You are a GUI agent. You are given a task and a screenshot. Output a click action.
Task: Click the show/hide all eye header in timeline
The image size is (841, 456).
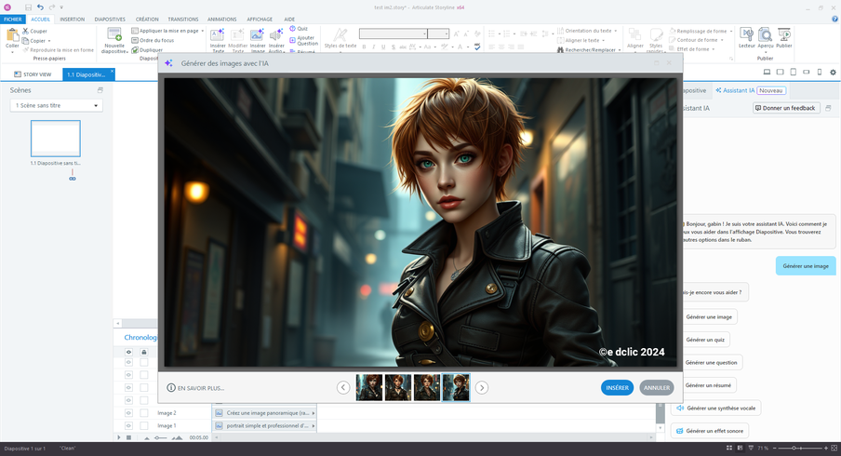128,353
